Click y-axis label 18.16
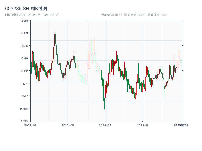 [x=24, y=46]
